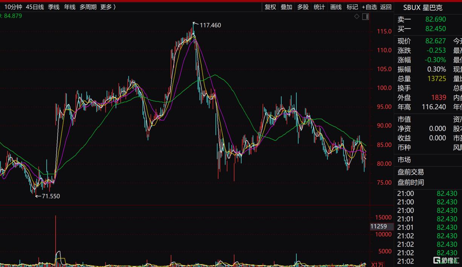Open the 多周期 multi-period view

88,7
